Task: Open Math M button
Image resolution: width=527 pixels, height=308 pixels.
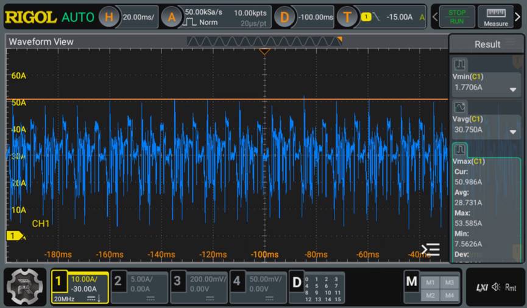Action: coord(411,281)
